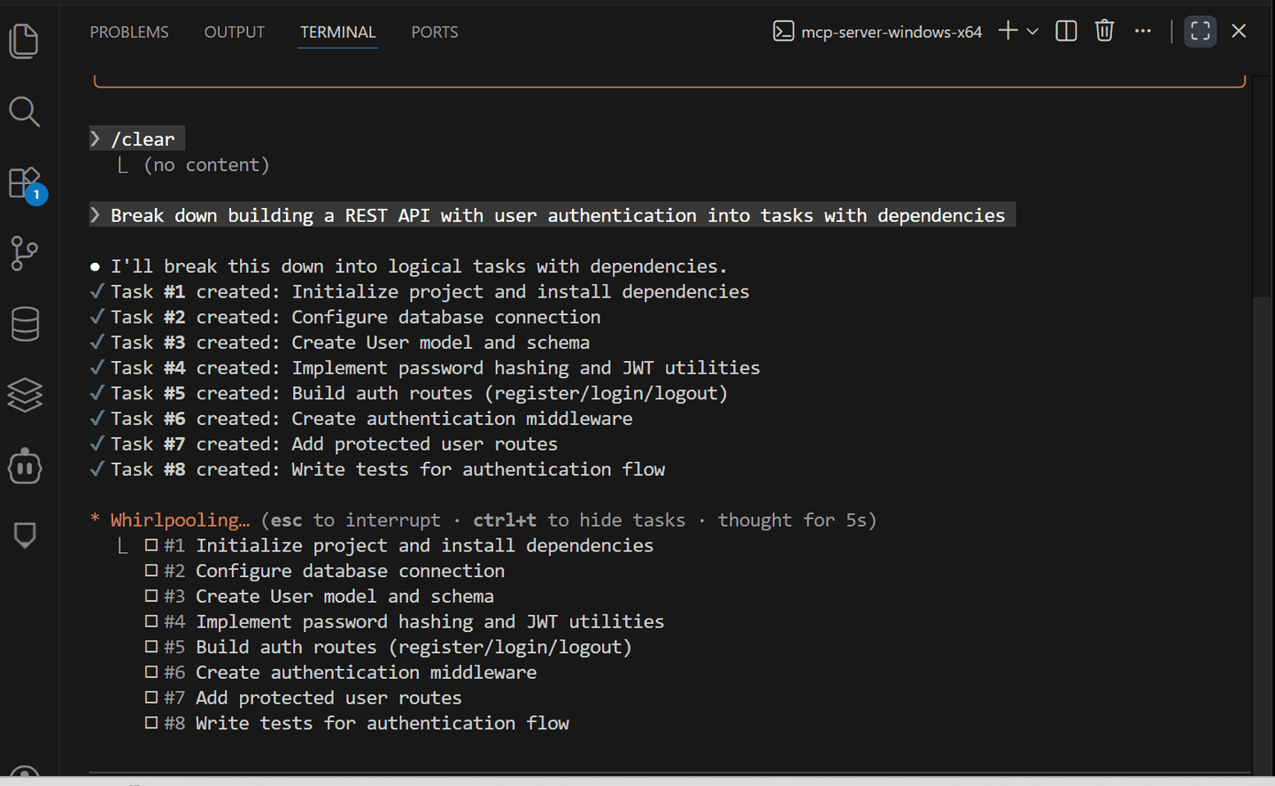Open the stacked layers icon view
Screen dimensions: 1275x786
pyautogui.click(x=25, y=395)
